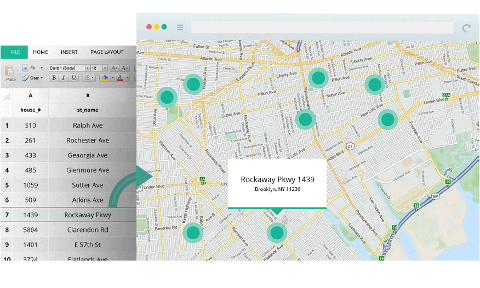Expand the Fill dropdown arrow
480x288 pixels.
click(x=42, y=68)
